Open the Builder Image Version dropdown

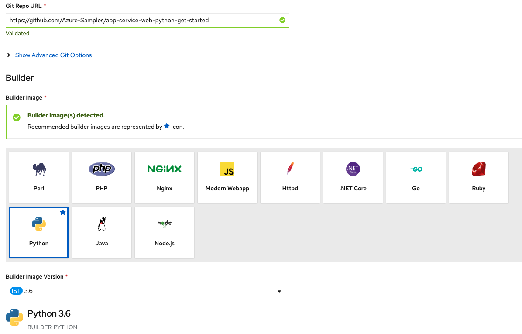coord(148,291)
